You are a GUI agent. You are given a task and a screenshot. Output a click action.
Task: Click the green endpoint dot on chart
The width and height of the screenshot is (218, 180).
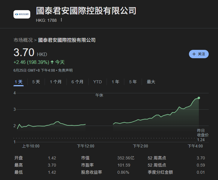coord(199,98)
